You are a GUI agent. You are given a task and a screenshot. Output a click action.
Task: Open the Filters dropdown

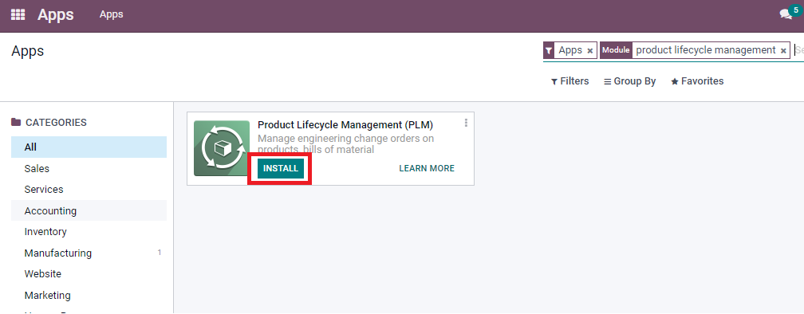(569, 81)
